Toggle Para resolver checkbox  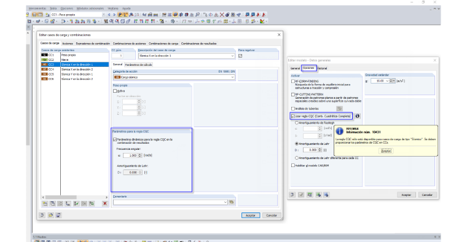pos(240,56)
